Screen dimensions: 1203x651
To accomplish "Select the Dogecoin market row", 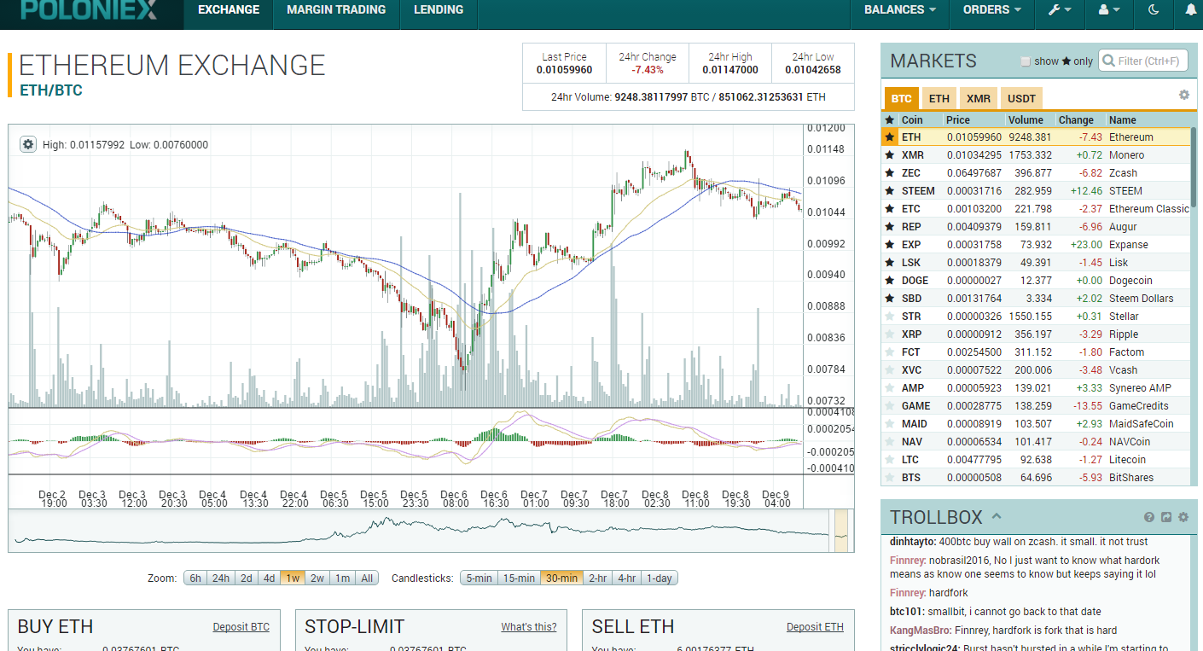I will point(1036,281).
